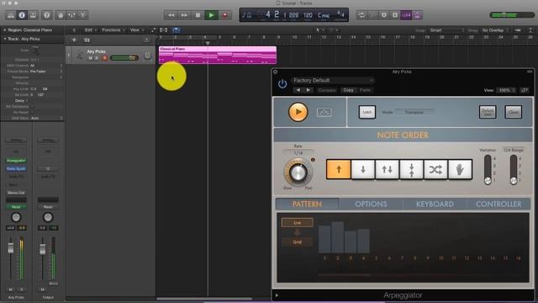Adjust the Oct Range slider
This screenshot has width=538, height=303.
pos(514,170)
